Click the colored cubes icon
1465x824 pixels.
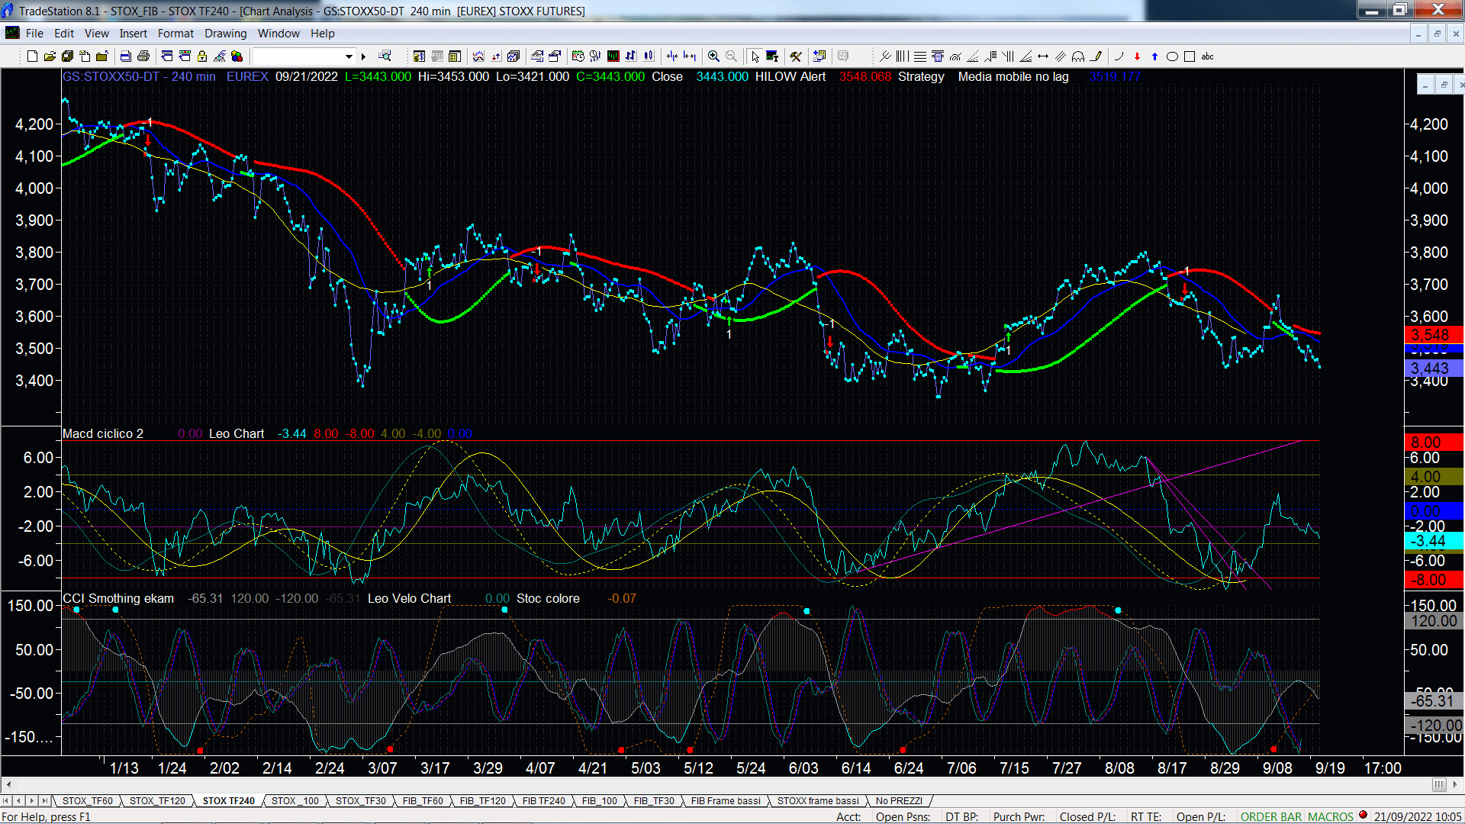point(237,56)
